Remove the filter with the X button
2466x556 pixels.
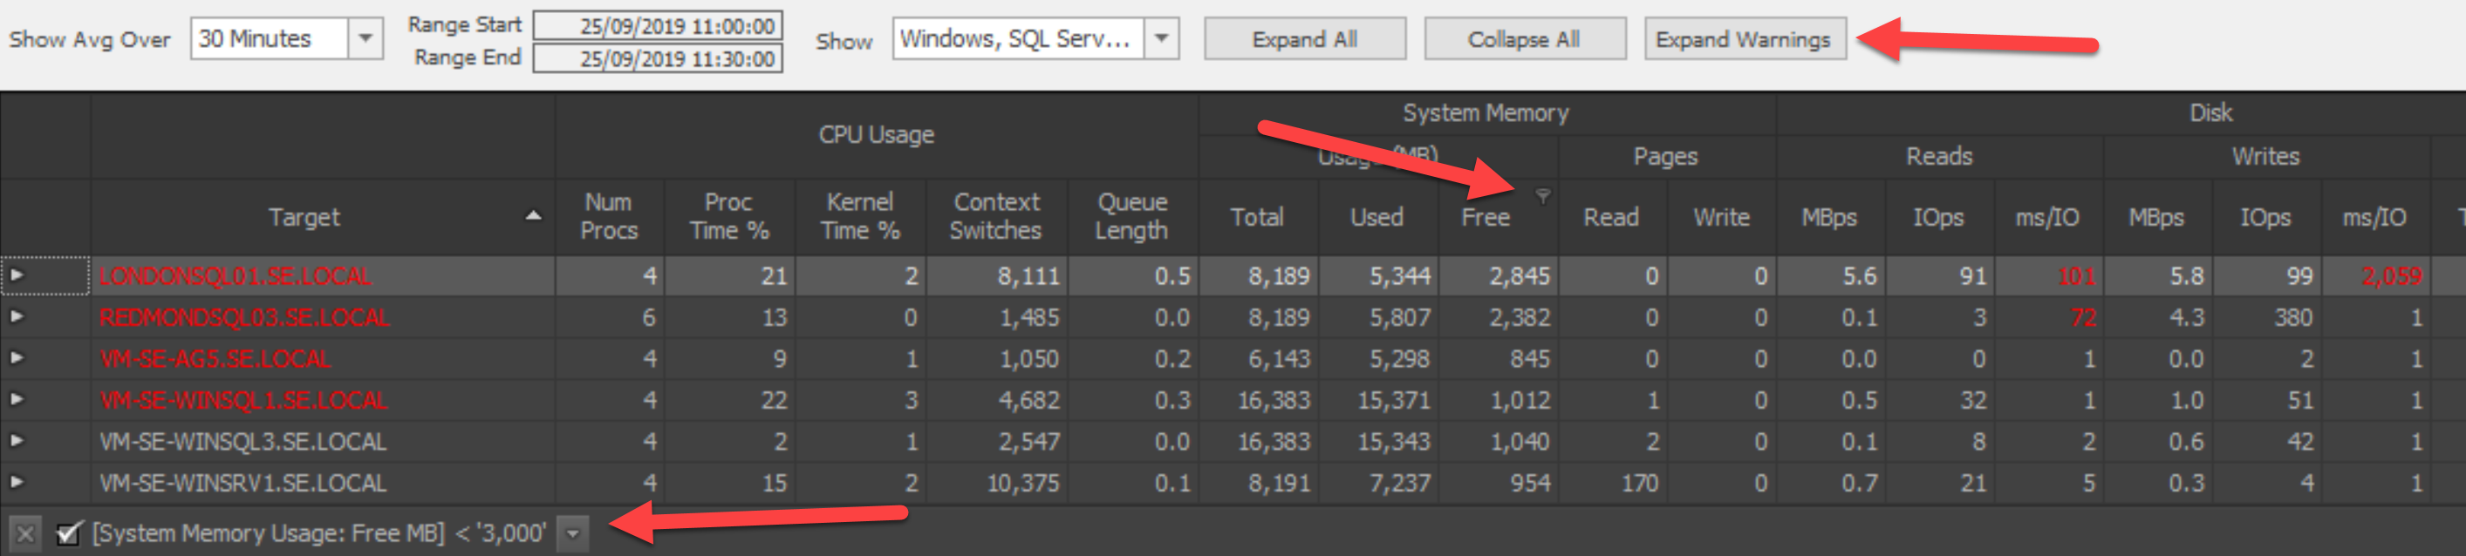point(26,533)
